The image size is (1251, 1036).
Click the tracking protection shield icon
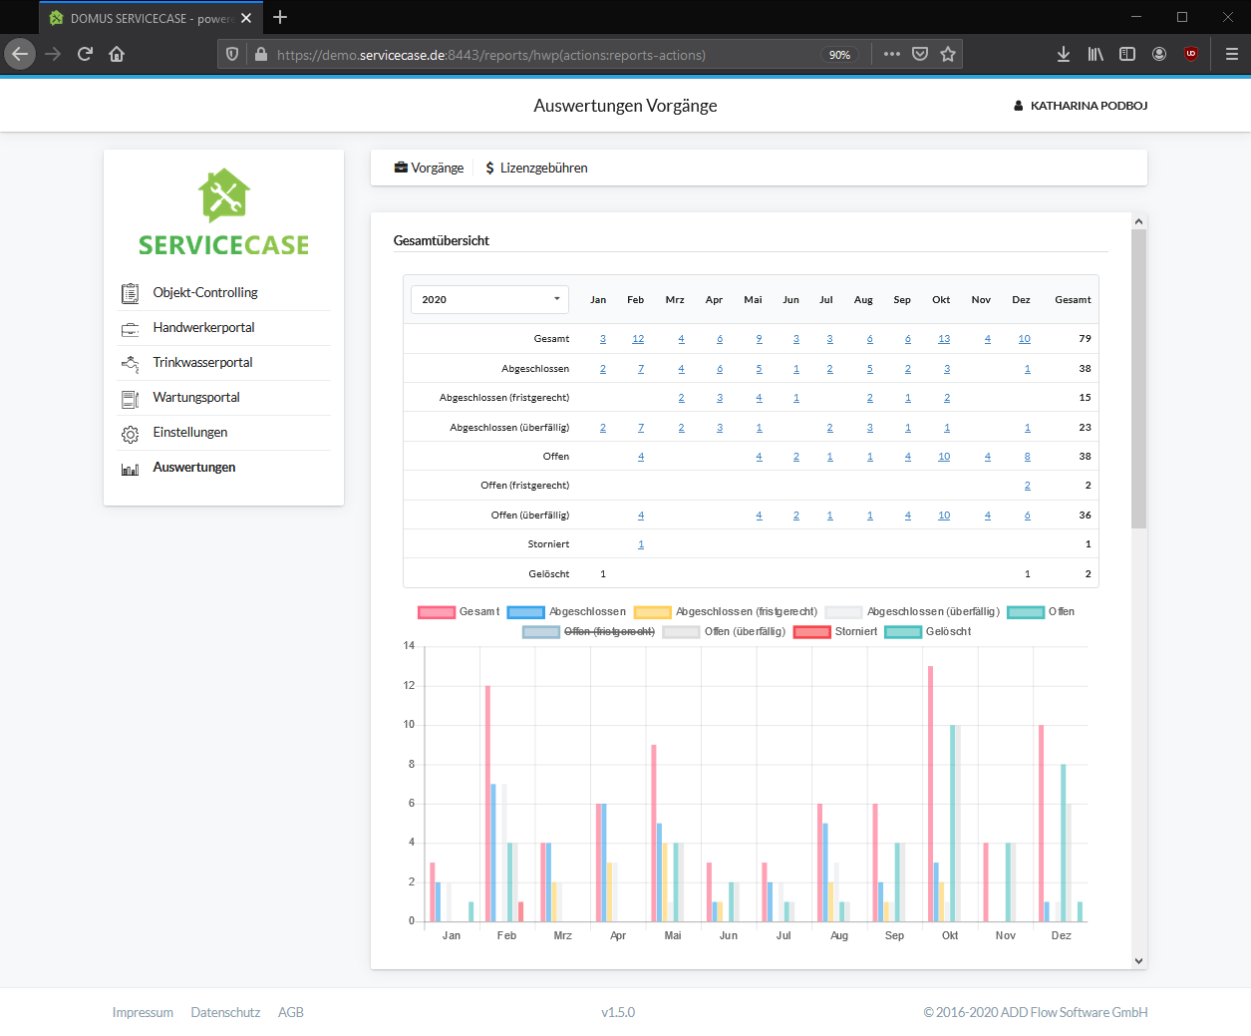(232, 54)
